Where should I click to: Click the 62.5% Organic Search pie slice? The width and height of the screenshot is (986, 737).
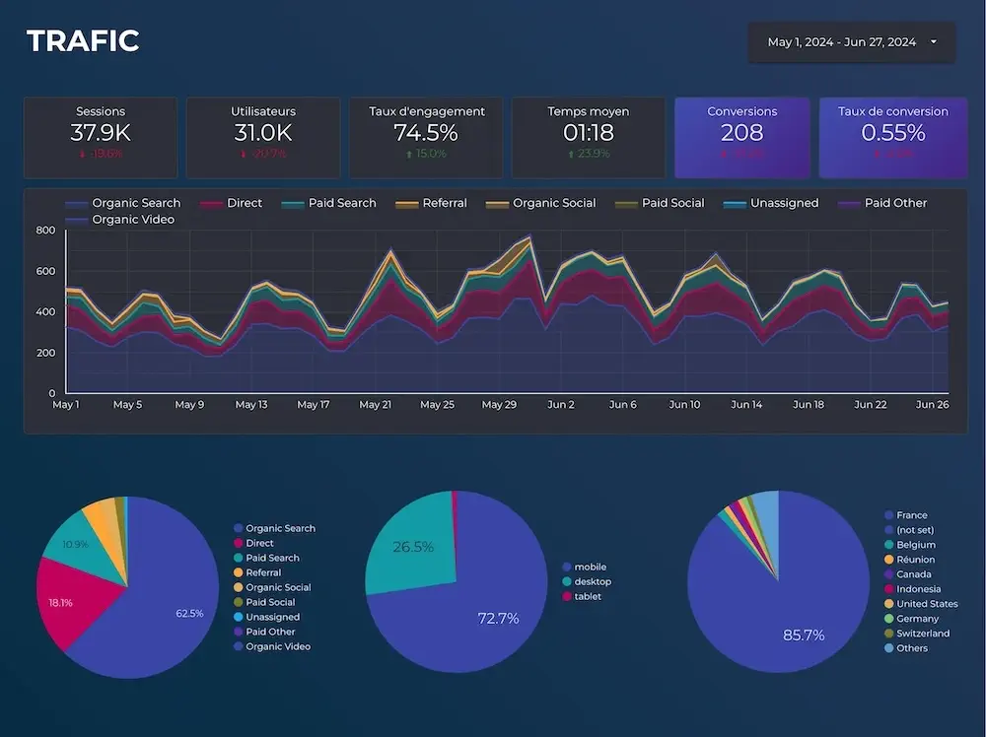(x=168, y=611)
